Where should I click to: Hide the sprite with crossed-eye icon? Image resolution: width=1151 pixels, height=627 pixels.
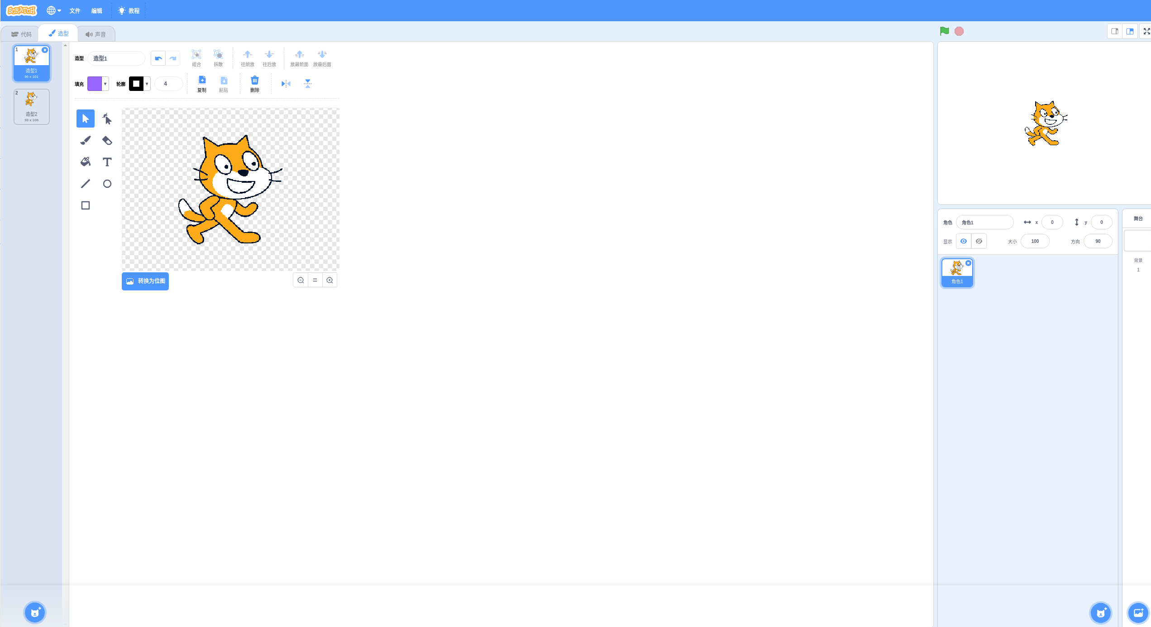pos(979,241)
